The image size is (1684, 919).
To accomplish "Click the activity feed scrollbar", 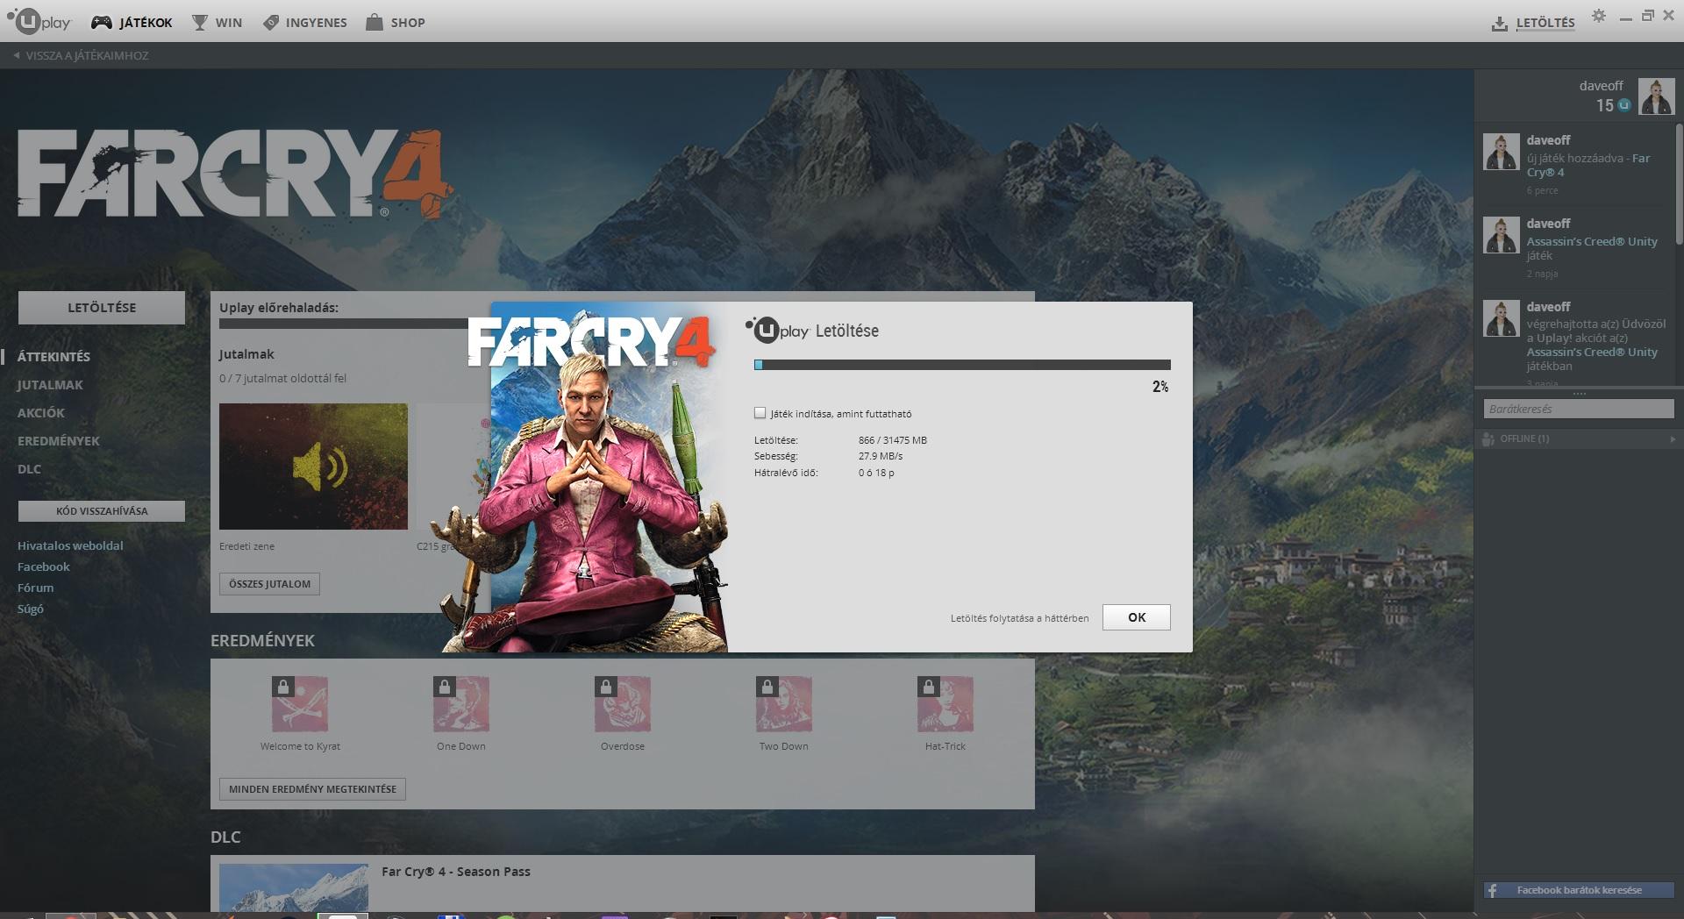I will 1679,184.
